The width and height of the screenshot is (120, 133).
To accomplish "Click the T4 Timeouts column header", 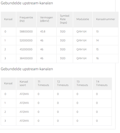I will [x=102, y=83].
